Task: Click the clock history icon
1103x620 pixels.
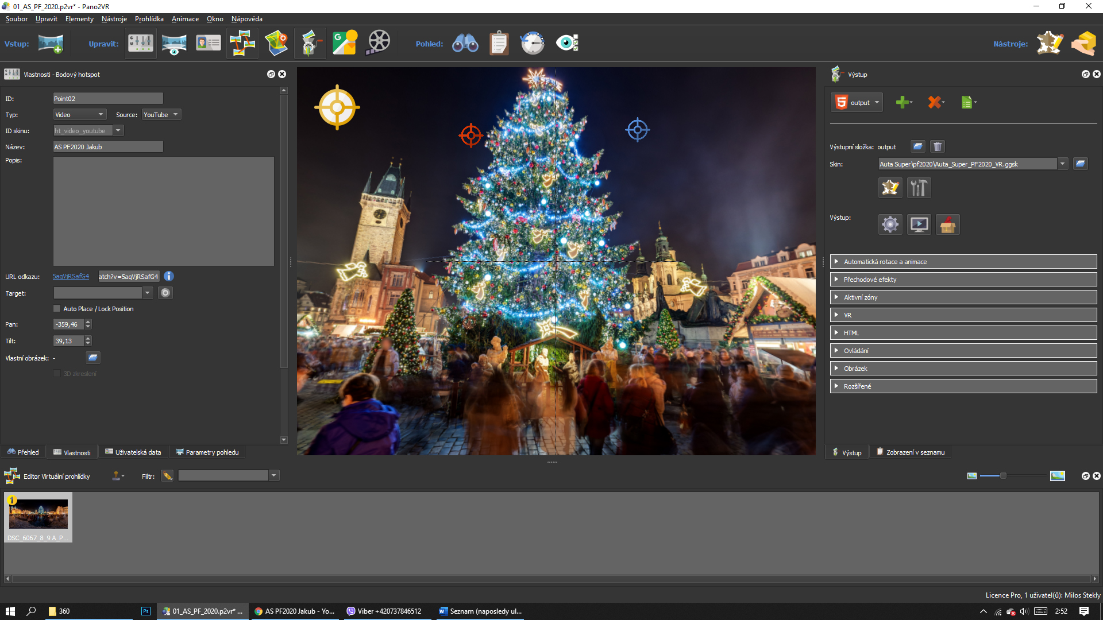Action: point(532,43)
